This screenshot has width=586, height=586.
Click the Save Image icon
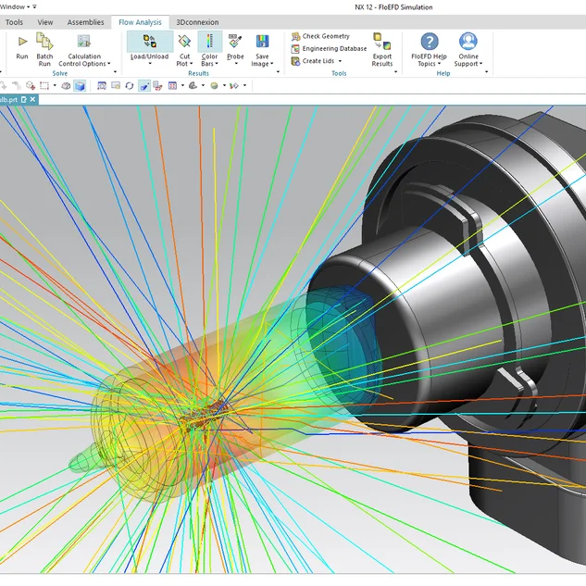[262, 41]
